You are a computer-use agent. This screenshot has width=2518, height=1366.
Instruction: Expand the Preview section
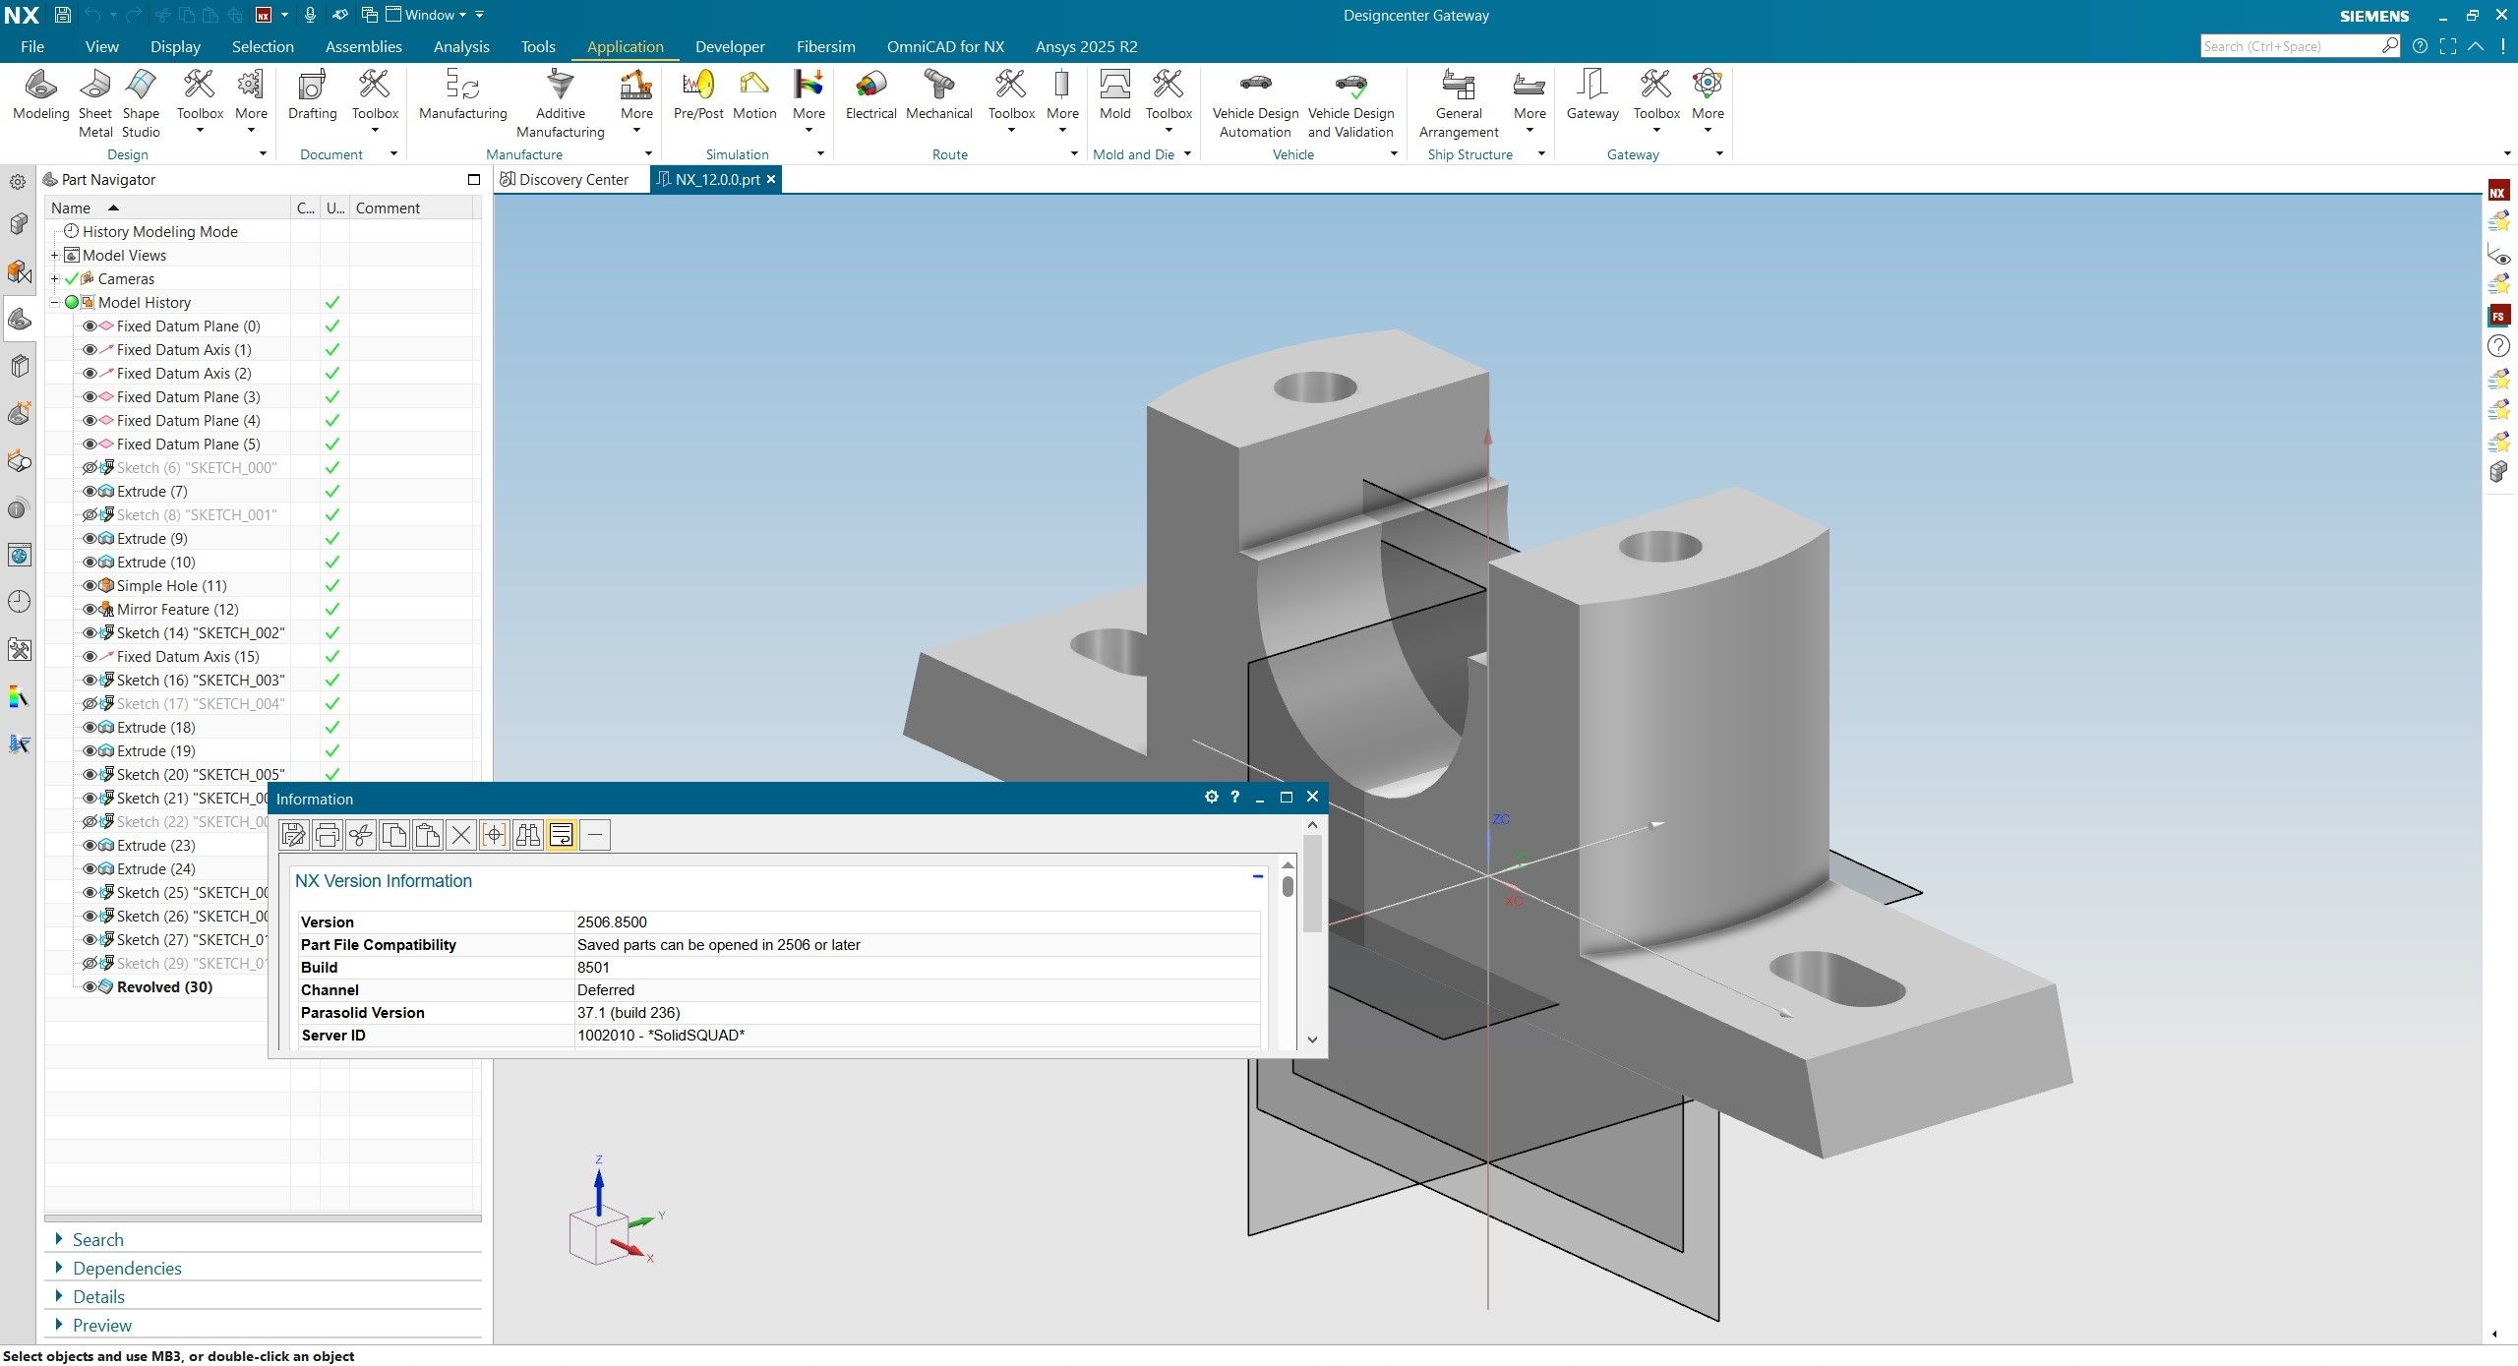click(60, 1325)
